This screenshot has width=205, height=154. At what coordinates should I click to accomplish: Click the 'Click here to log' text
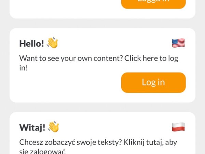[151, 58]
